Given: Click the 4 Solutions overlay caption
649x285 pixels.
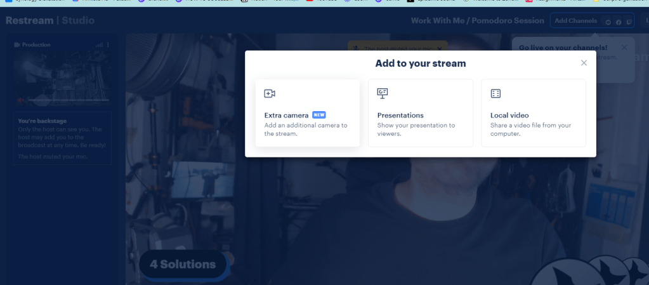Looking at the screenshot, I should click(x=183, y=264).
